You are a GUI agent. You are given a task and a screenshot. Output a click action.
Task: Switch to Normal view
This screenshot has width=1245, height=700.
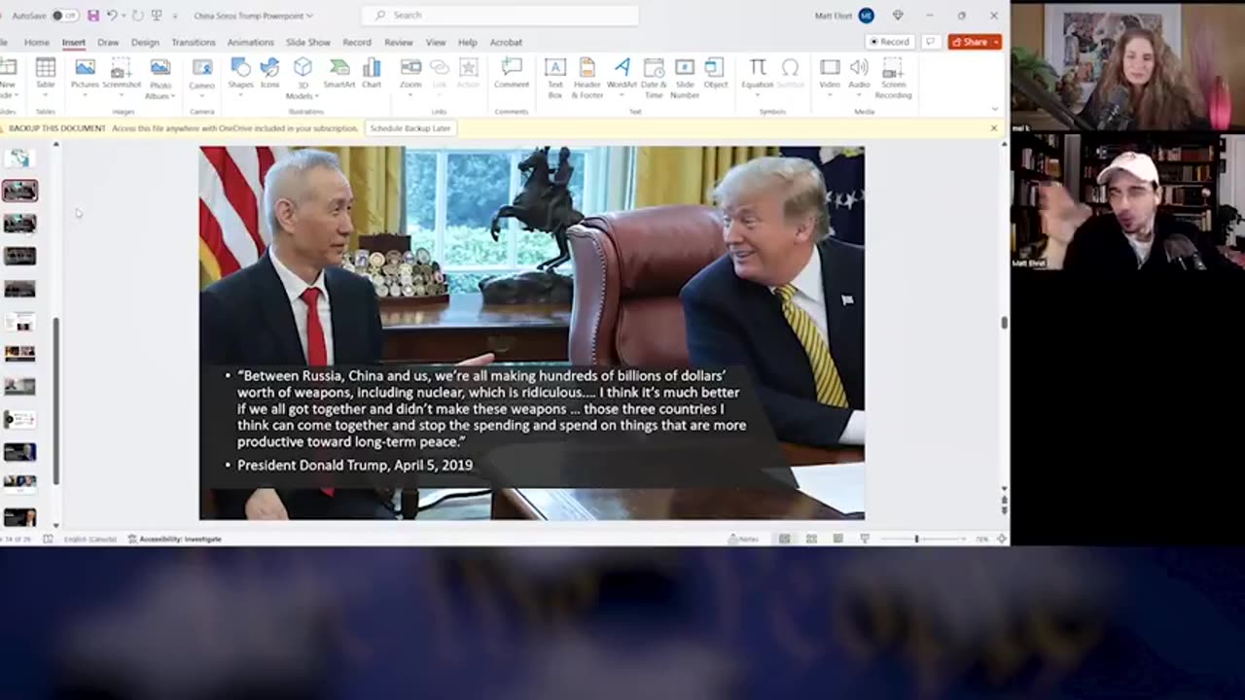(784, 540)
